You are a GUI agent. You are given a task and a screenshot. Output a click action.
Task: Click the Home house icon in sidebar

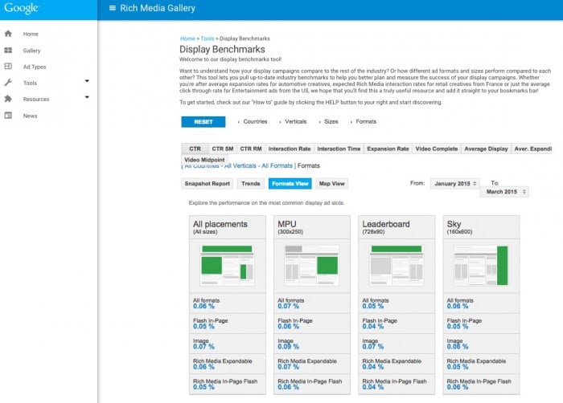(x=8, y=34)
